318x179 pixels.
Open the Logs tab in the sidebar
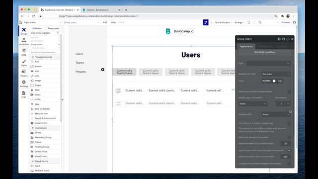[24, 94]
